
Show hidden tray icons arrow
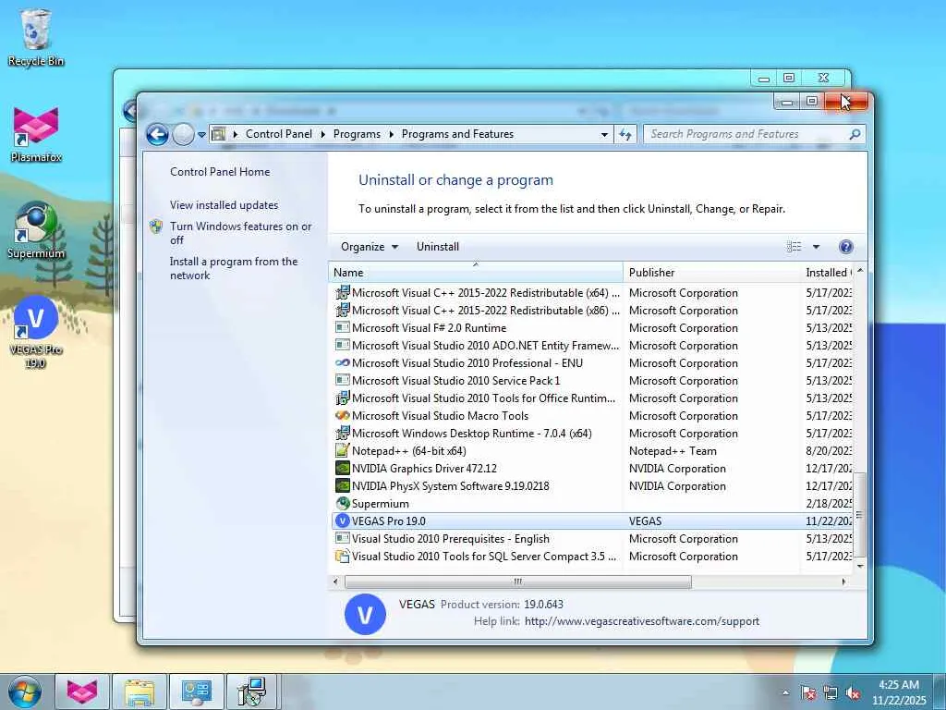785,693
